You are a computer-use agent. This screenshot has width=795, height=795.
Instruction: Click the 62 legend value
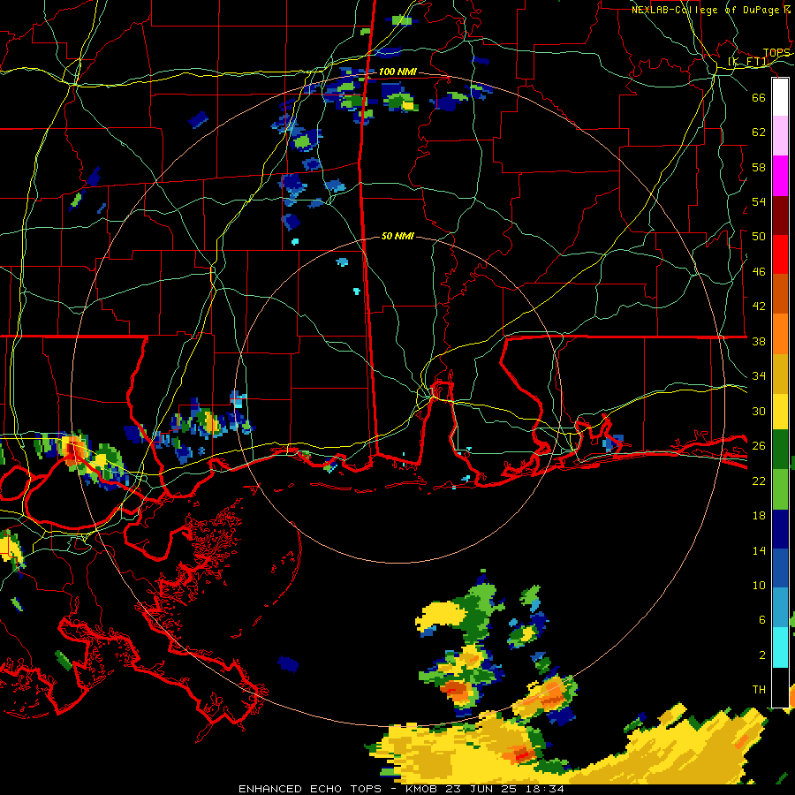point(759,132)
